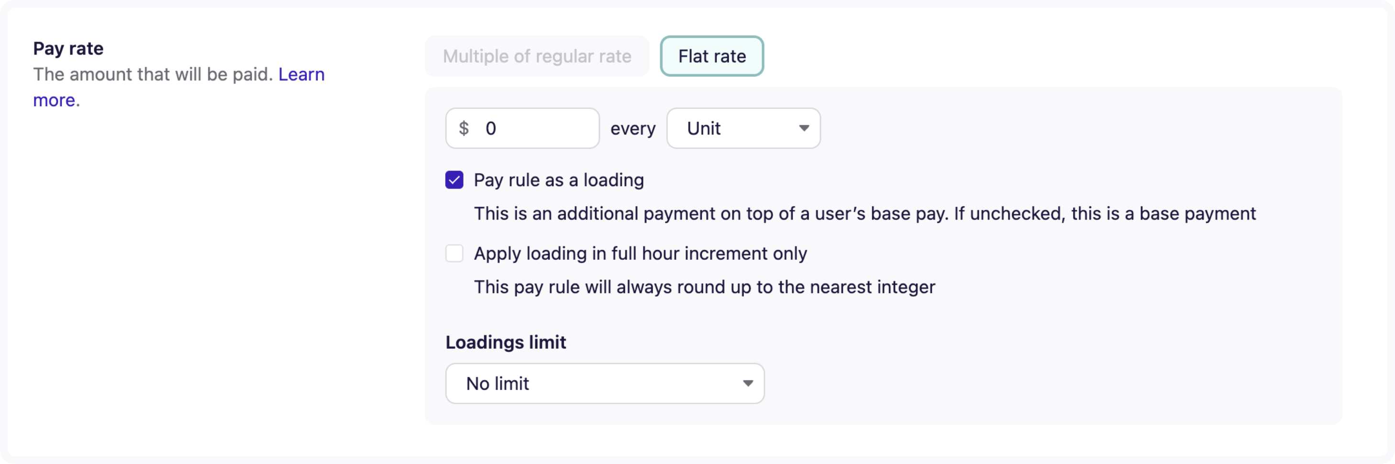Expand the "No limit" loadings dropdown
This screenshot has height=464, width=1395.
[x=604, y=383]
